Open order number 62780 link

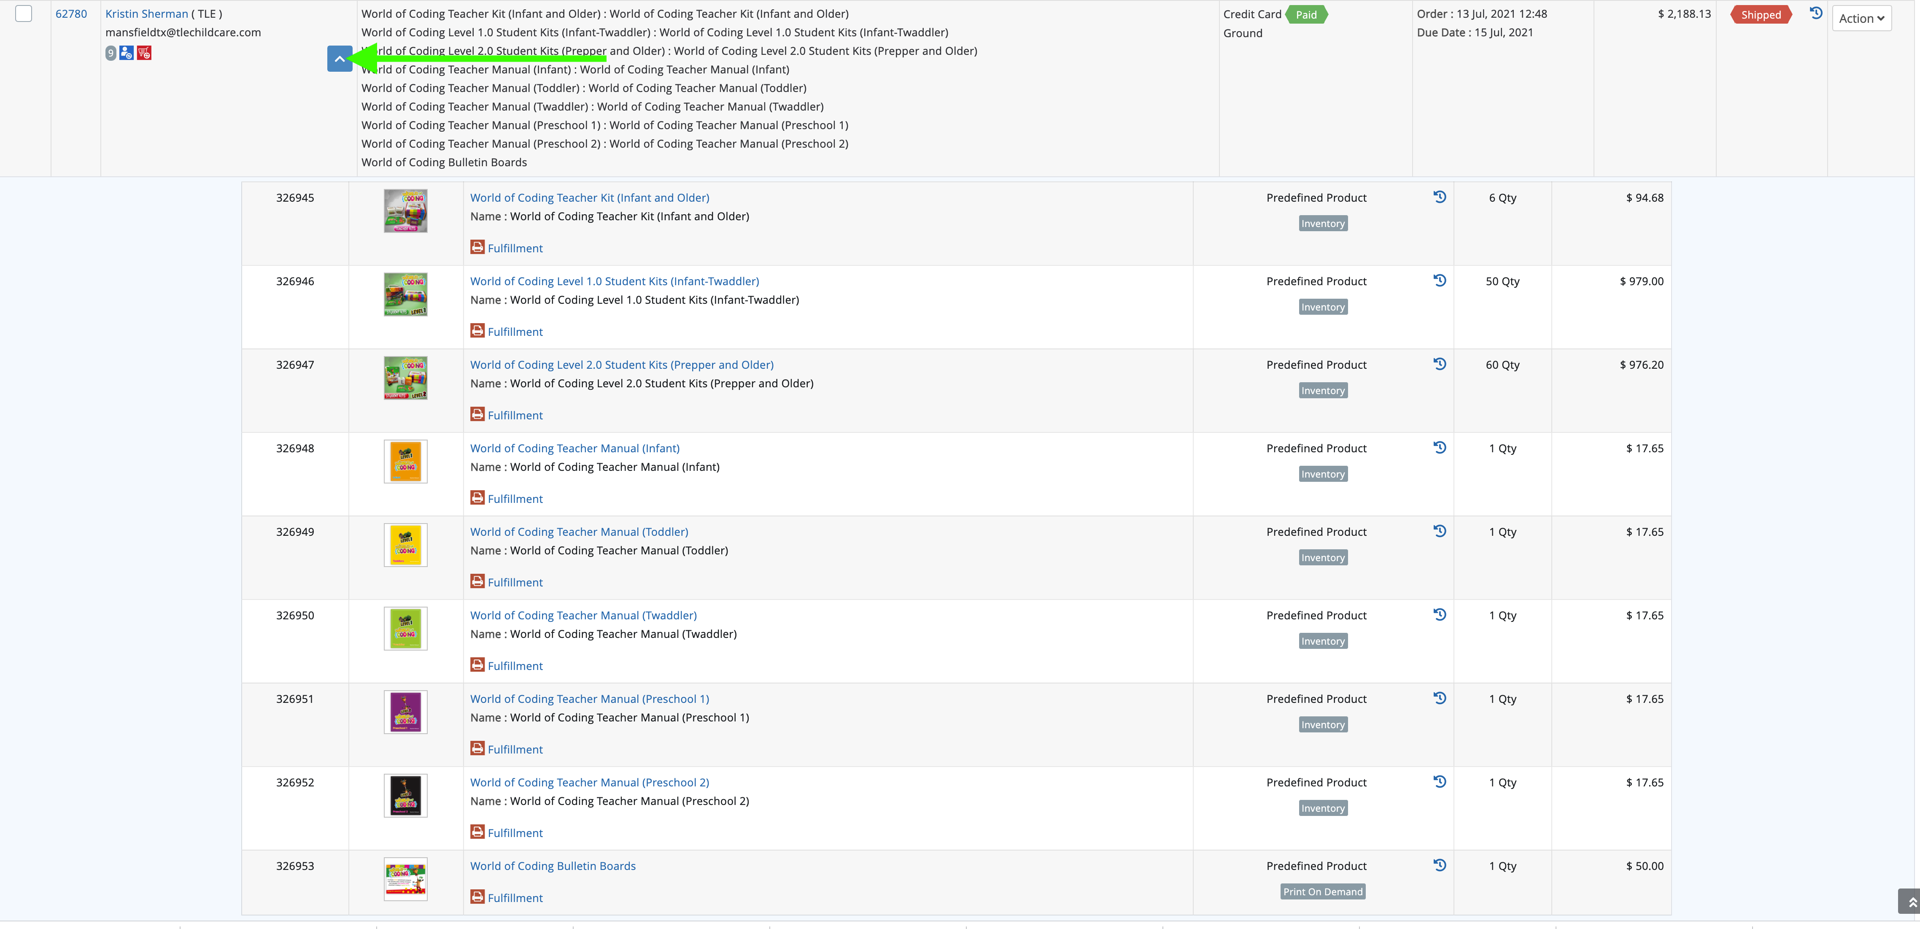point(71,14)
